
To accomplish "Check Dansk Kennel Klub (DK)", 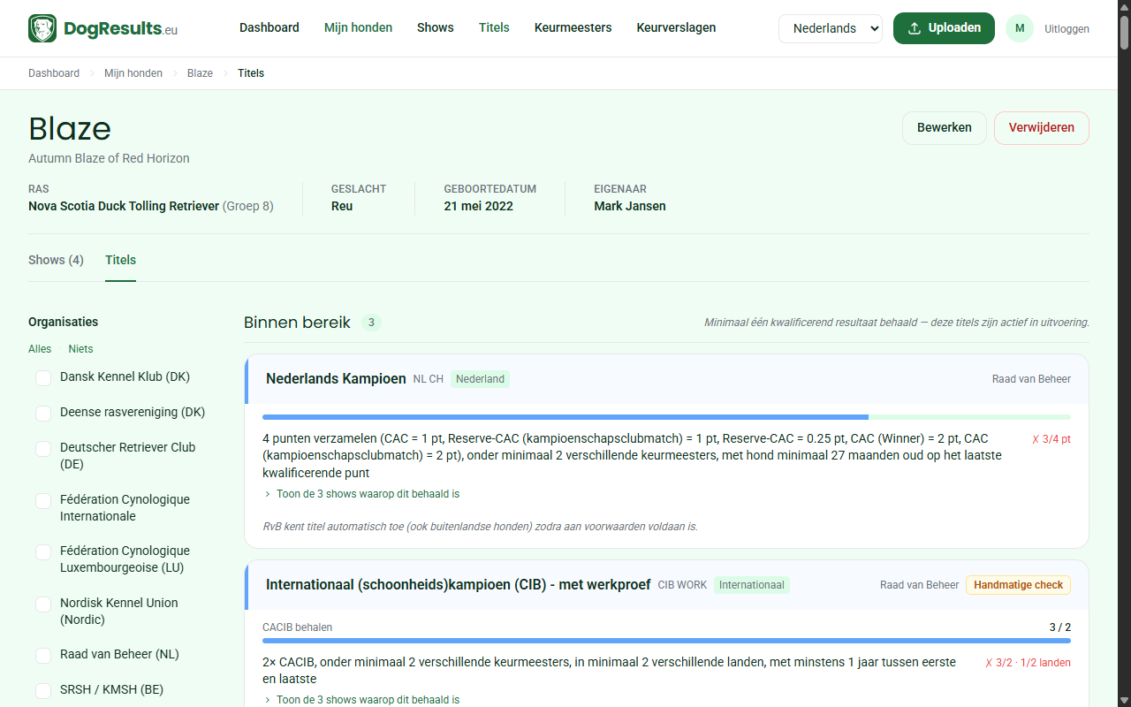I will (42, 377).
